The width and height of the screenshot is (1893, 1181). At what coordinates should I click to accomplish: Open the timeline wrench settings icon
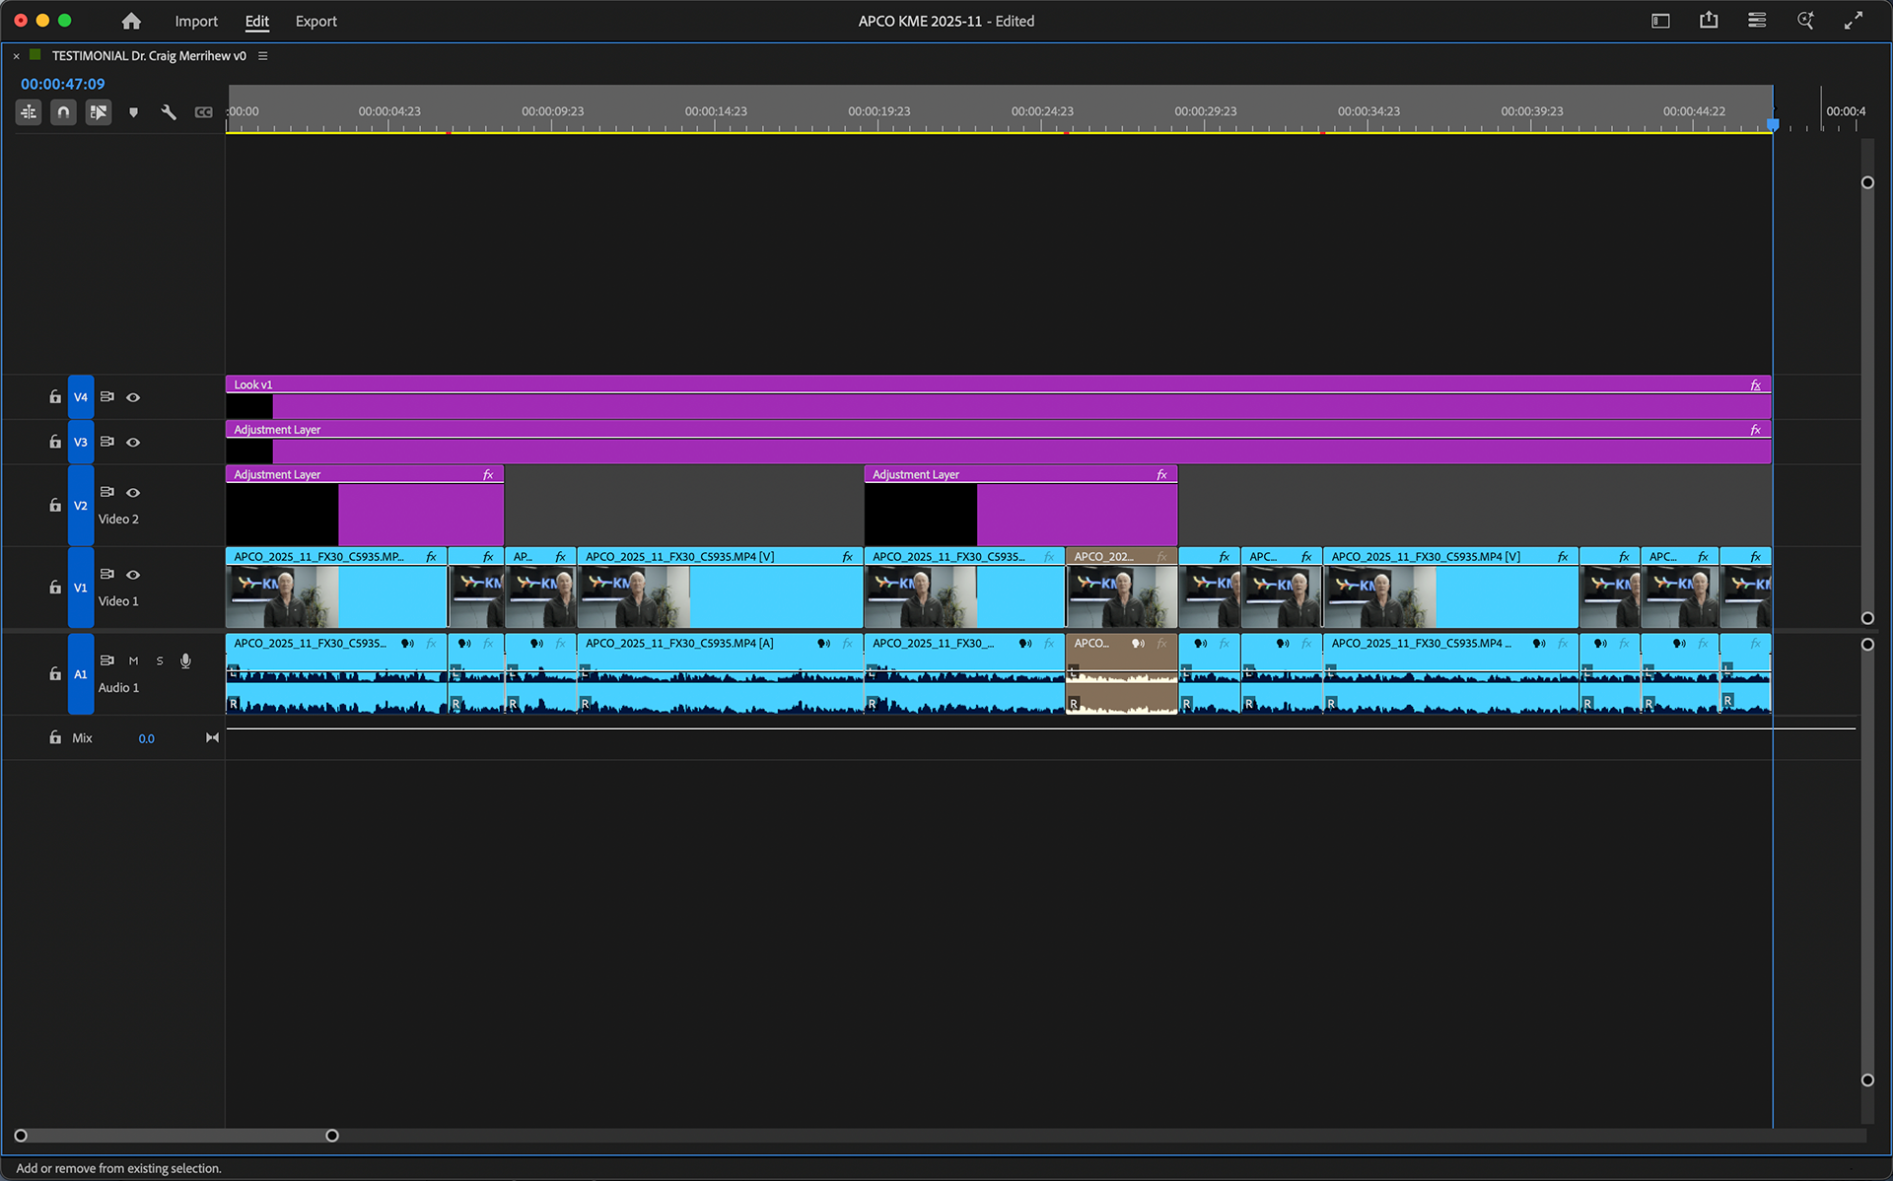168,111
